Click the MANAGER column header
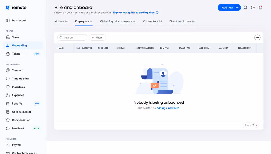Viewport: 271px width, 154px height. point(223,48)
